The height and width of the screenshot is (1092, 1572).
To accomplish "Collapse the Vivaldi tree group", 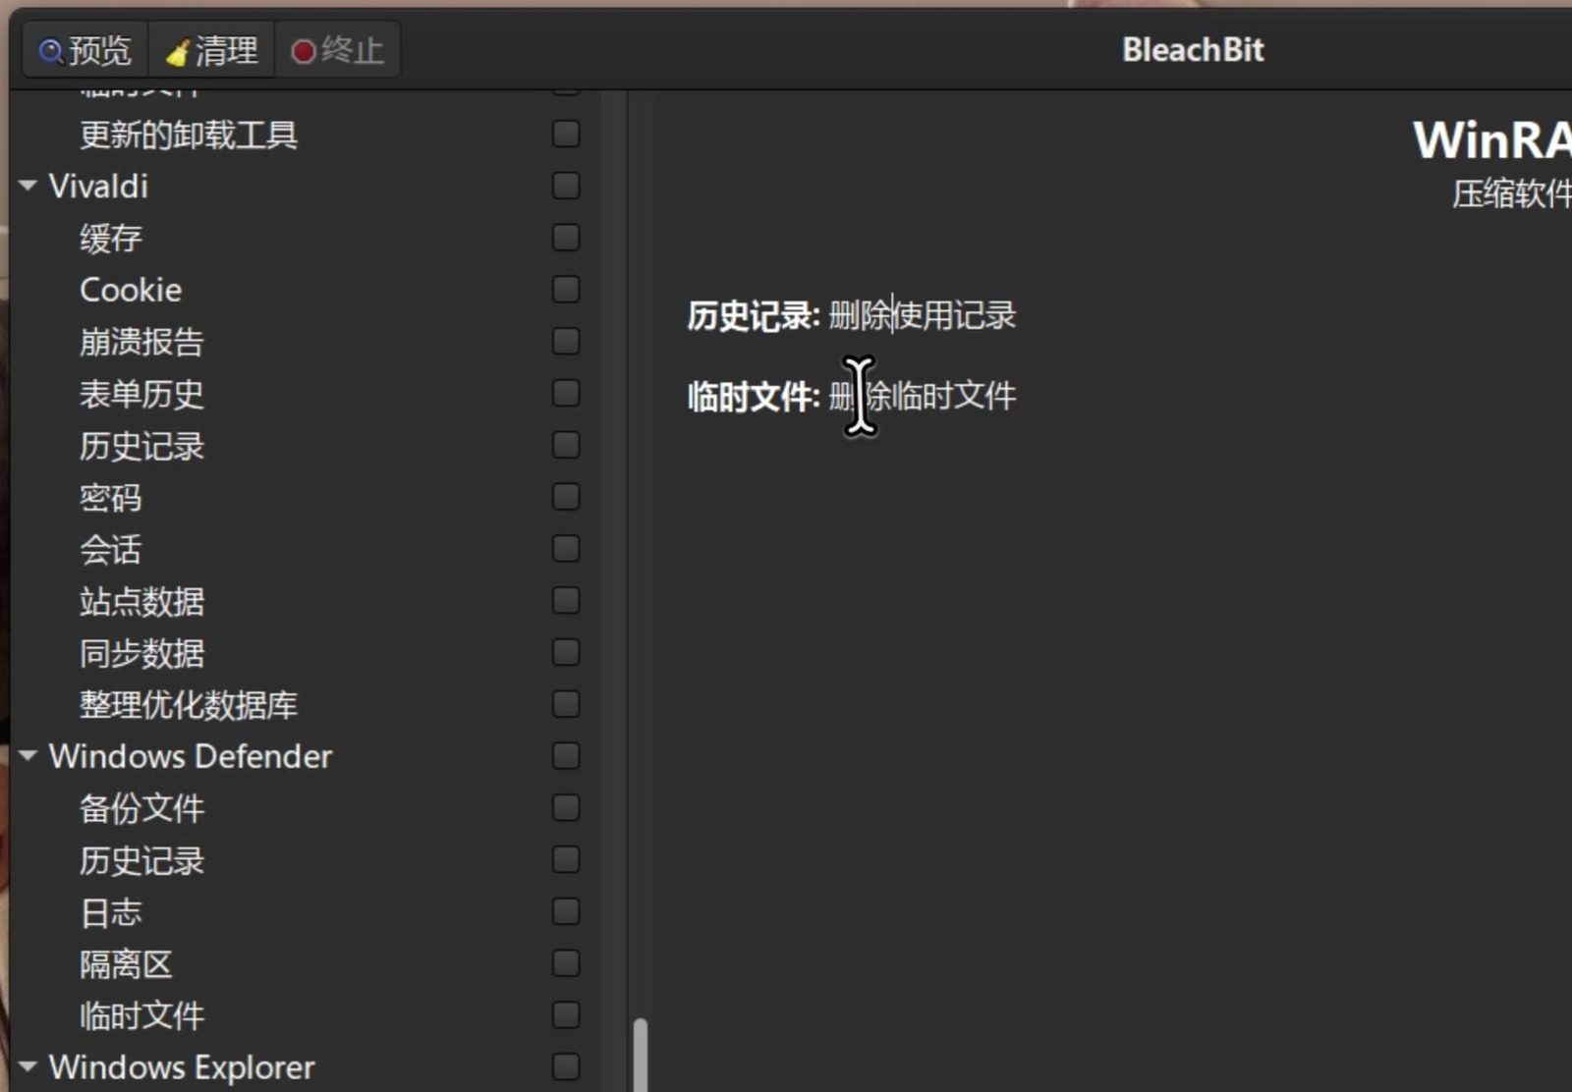I will 28,185.
